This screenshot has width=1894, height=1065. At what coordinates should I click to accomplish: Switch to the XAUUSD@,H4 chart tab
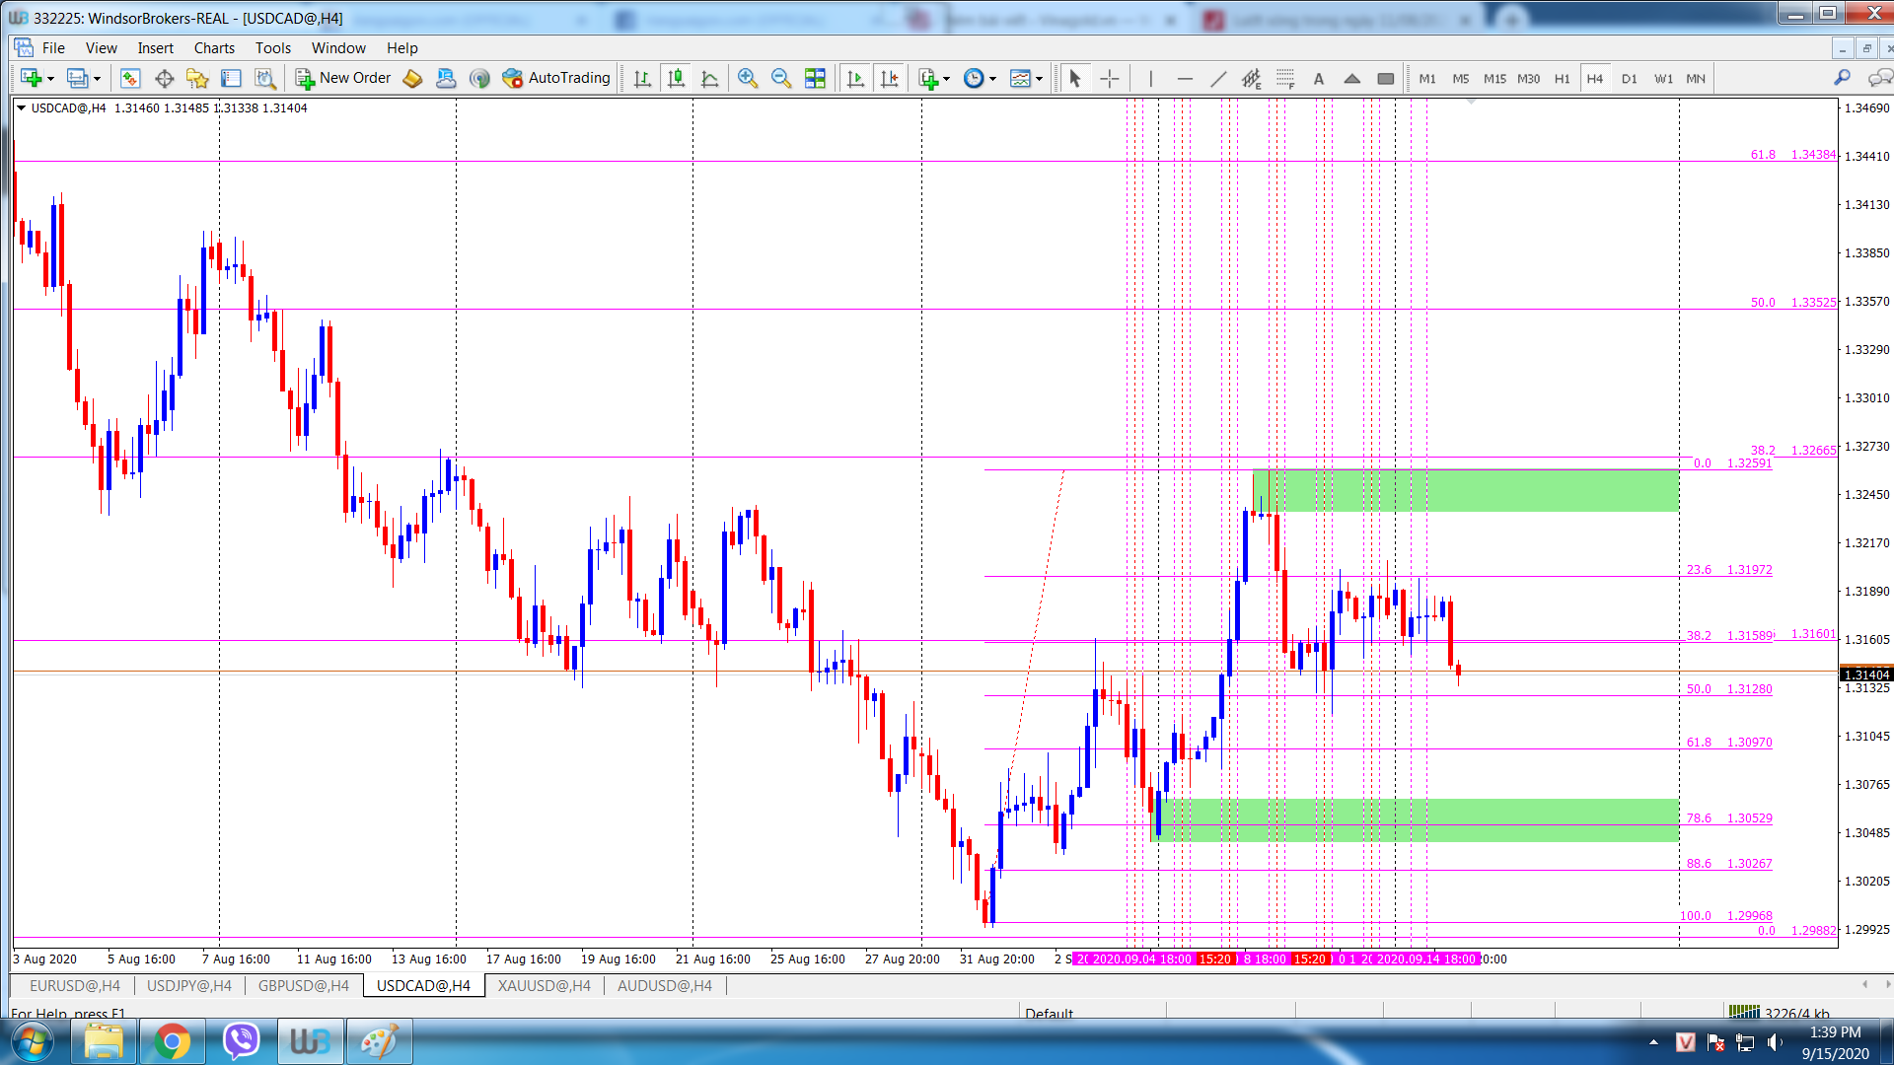(545, 985)
